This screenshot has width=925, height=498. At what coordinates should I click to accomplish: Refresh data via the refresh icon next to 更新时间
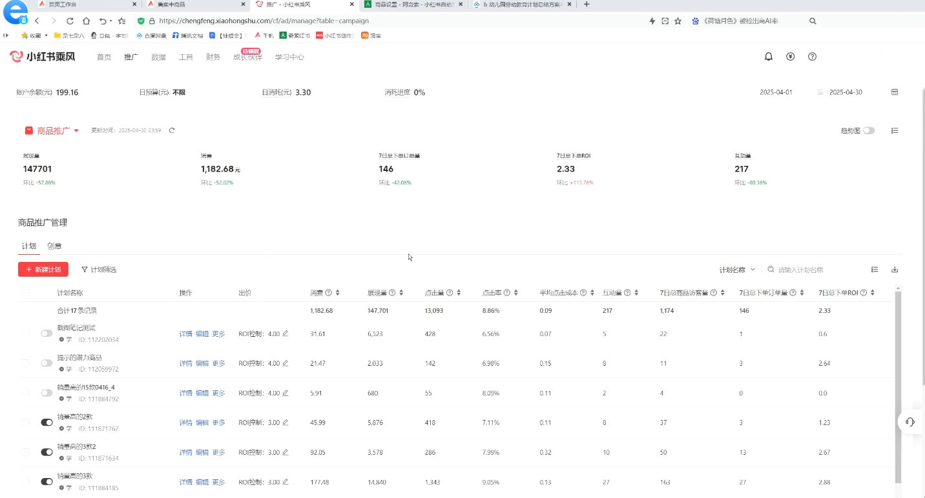pyautogui.click(x=172, y=130)
